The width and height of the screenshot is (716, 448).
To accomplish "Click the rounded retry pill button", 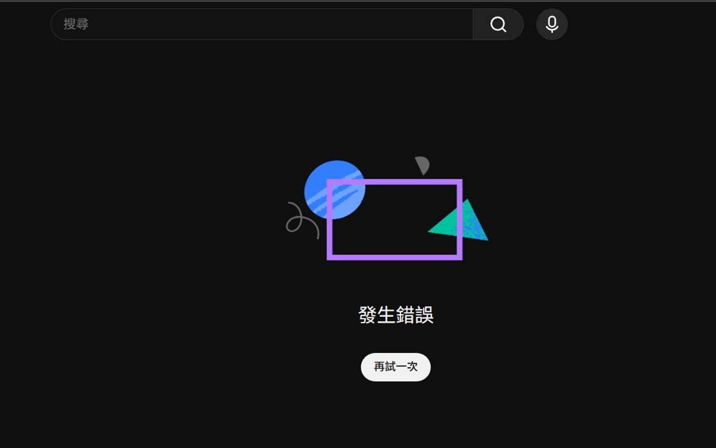I will tap(395, 367).
